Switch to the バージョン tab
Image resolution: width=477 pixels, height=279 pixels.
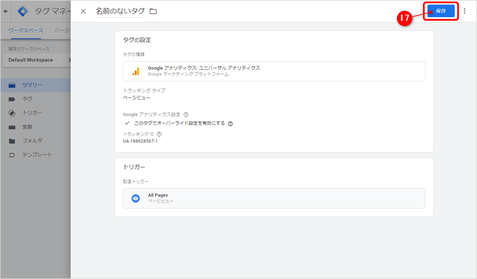(x=62, y=30)
